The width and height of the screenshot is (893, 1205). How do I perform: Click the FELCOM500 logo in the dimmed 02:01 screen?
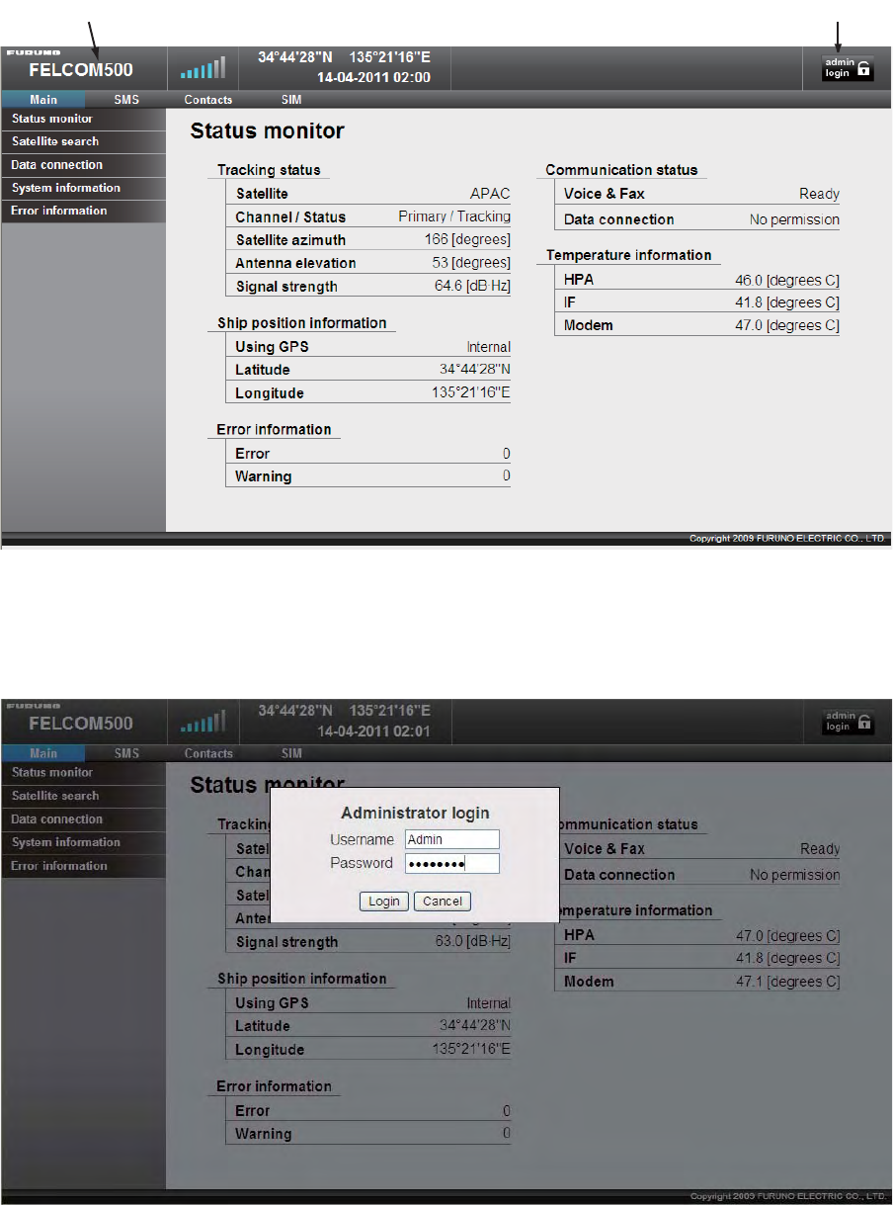point(81,724)
